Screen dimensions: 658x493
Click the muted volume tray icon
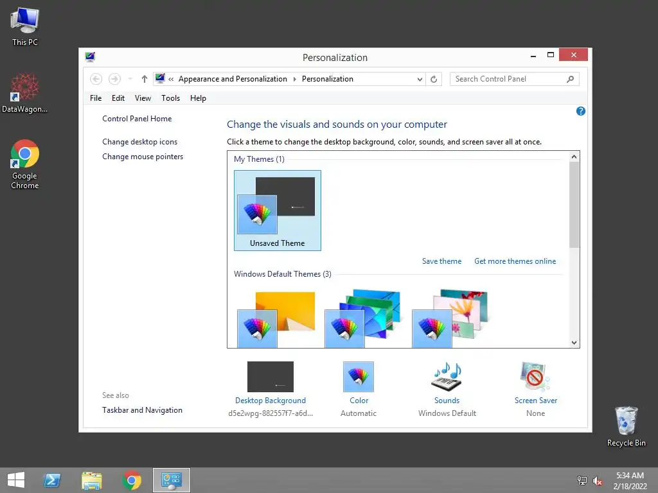click(598, 480)
